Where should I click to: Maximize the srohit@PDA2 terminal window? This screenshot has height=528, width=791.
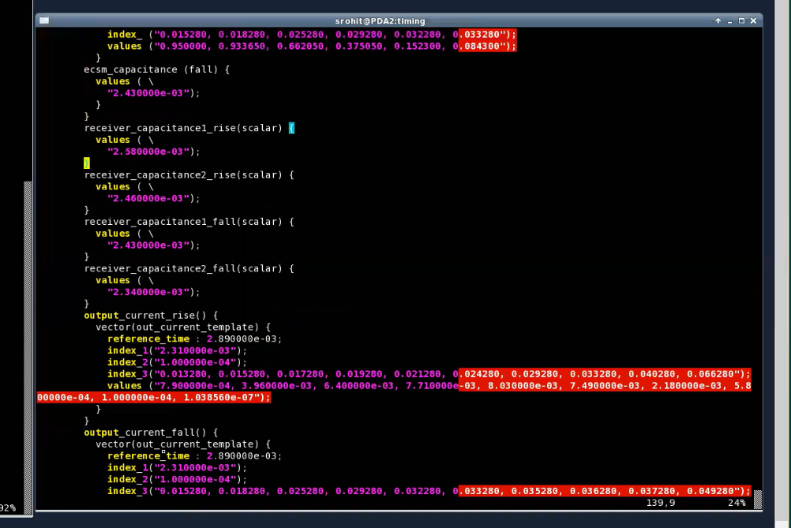tap(741, 21)
